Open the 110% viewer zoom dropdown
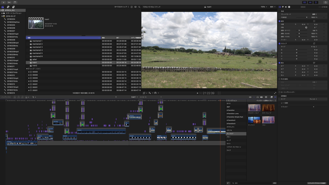 (264, 7)
